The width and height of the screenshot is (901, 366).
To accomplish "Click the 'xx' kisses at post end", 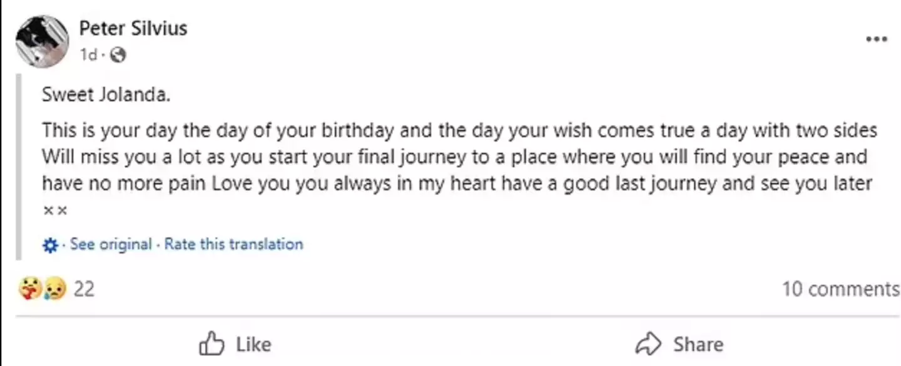I will [x=54, y=210].
